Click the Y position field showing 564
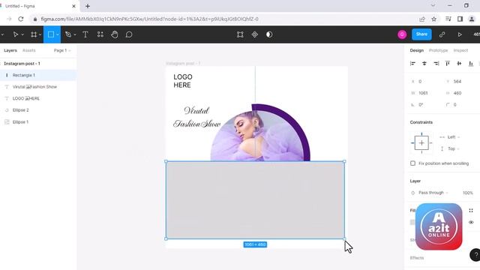The width and height of the screenshot is (480, 270). (460, 82)
